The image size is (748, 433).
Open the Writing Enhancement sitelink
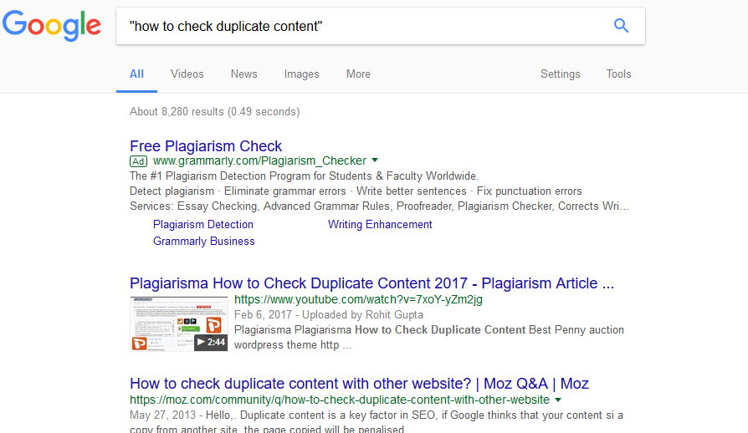[380, 224]
